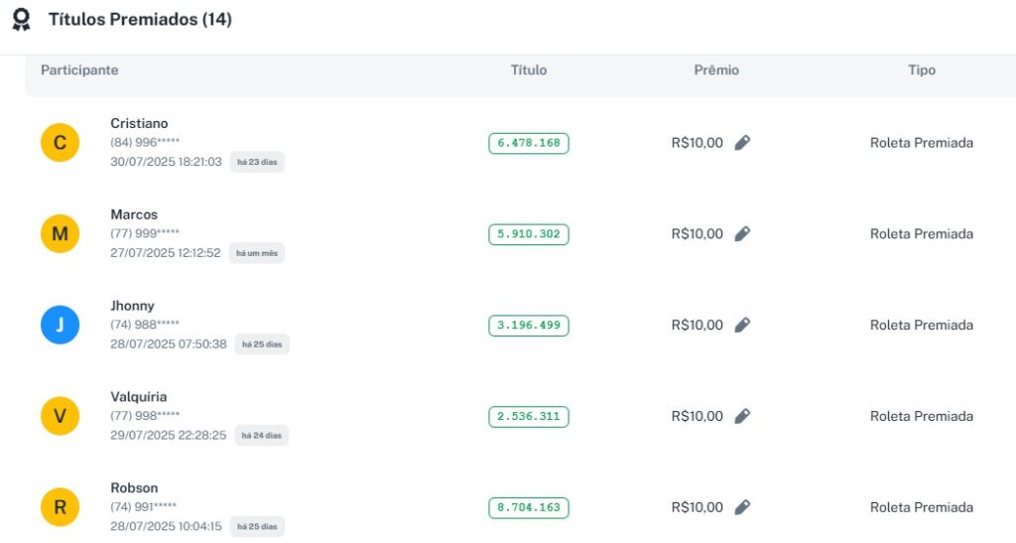
Task: Edit Marcos's prize with the pencil icon
Action: pyautogui.click(x=742, y=234)
